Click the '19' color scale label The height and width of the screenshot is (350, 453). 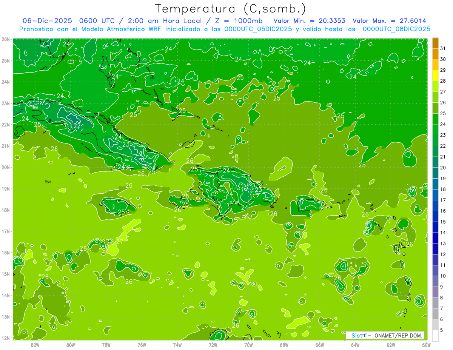[x=443, y=178]
